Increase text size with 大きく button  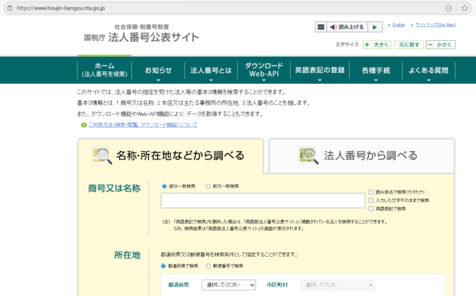(377, 44)
